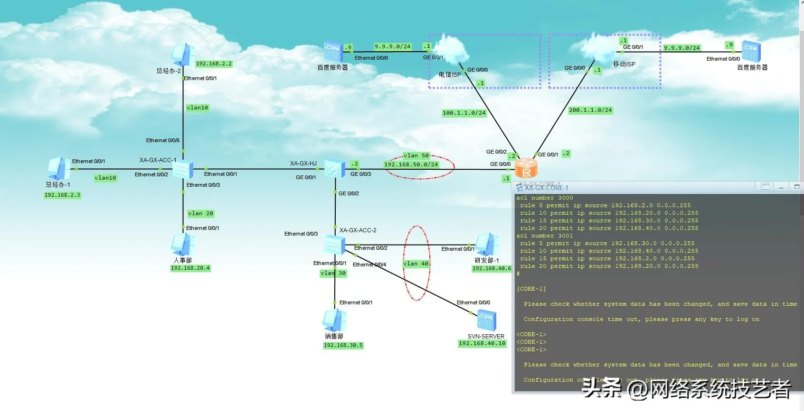
Task: Click the 人事部 PC icon
Action: coord(183,245)
